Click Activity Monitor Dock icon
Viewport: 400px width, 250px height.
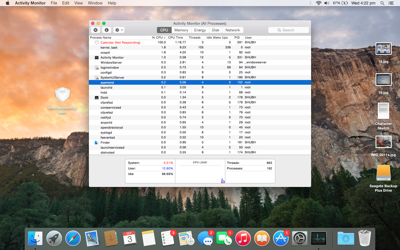coord(319,238)
